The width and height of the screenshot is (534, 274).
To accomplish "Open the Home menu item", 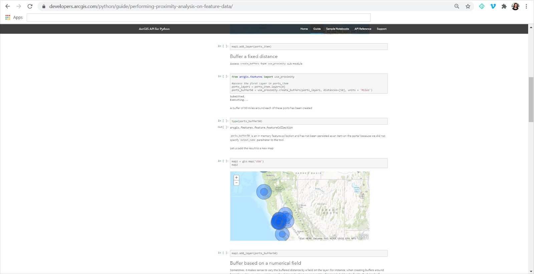I will (304, 29).
